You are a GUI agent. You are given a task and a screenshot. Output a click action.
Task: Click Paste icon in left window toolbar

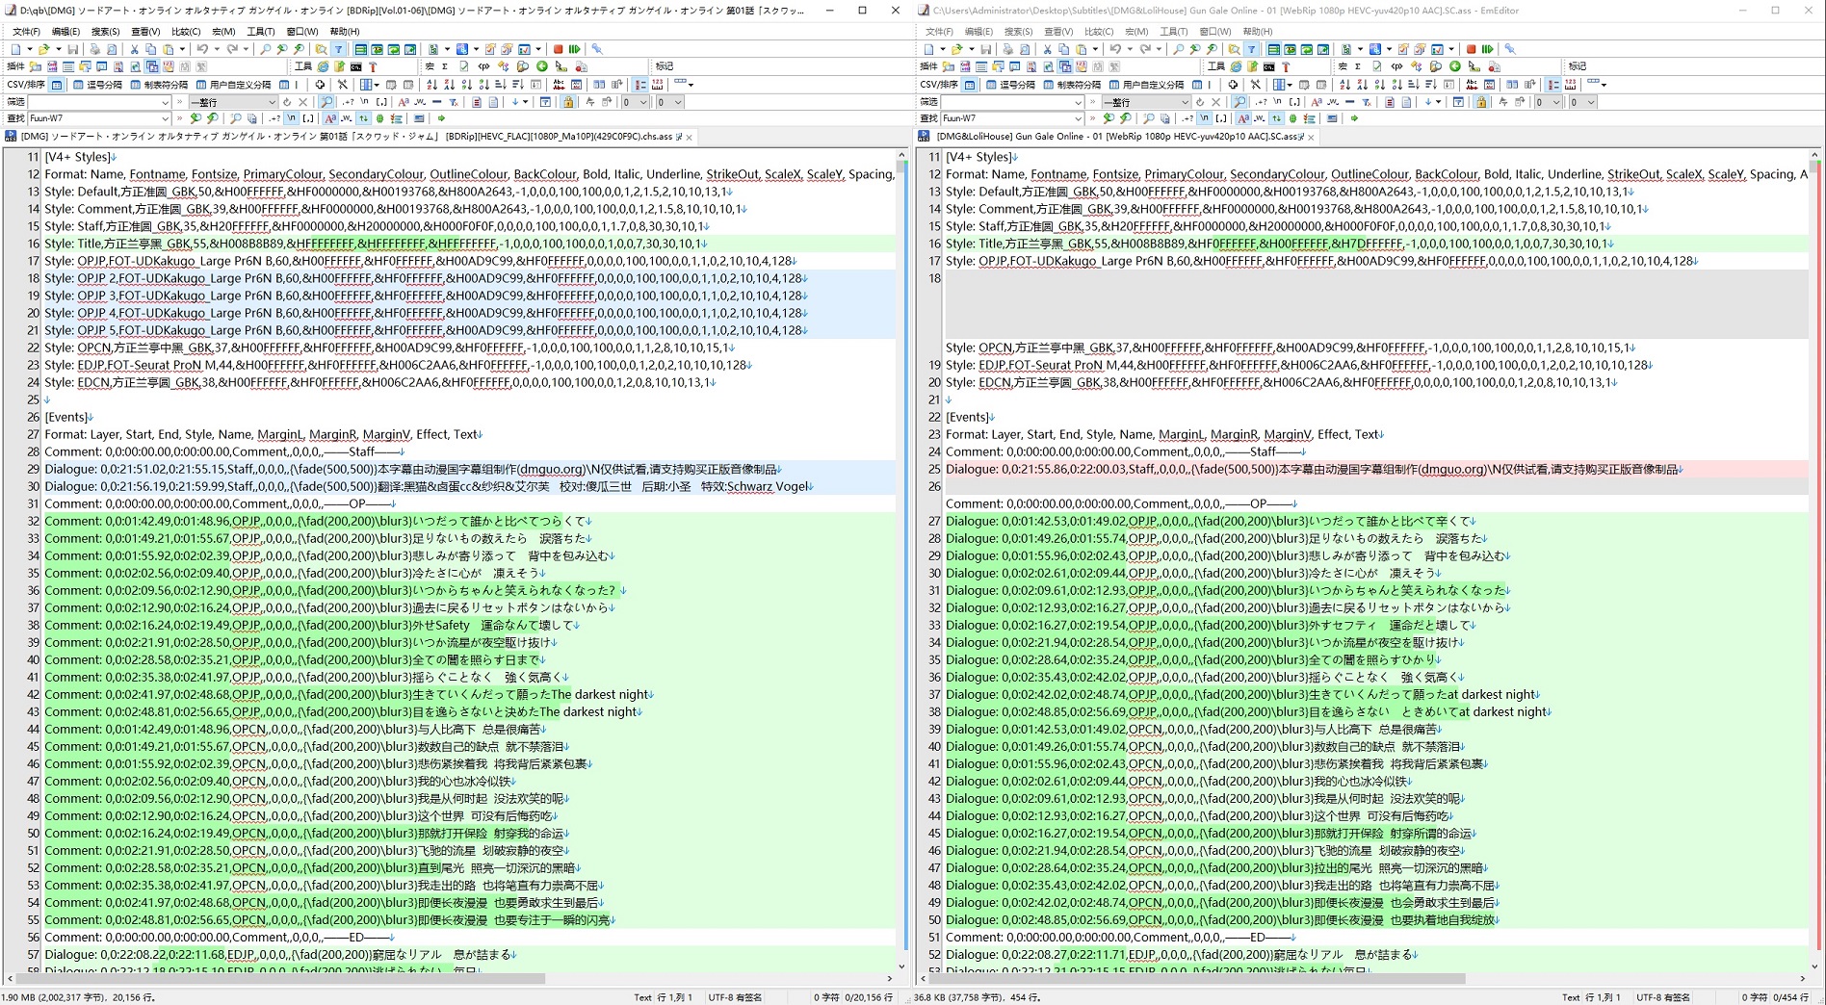[169, 49]
